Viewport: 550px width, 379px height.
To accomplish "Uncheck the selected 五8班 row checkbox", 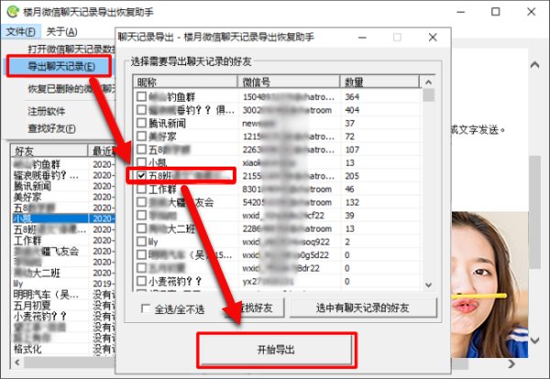I will pos(141,176).
